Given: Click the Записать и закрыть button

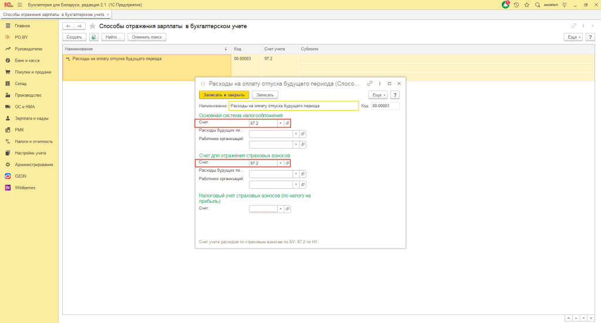Looking at the screenshot, I should [x=224, y=95].
